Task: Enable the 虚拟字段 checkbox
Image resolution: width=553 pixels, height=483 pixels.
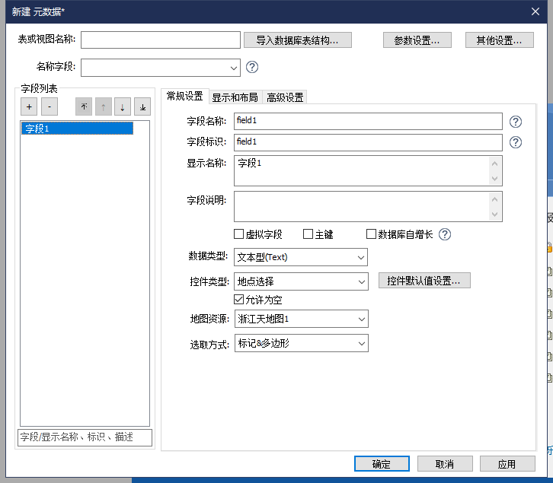Action: pos(239,234)
